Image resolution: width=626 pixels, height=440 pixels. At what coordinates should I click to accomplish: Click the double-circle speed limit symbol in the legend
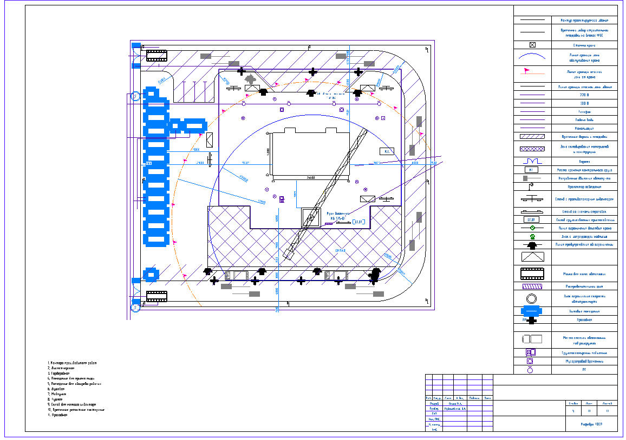tap(531, 298)
